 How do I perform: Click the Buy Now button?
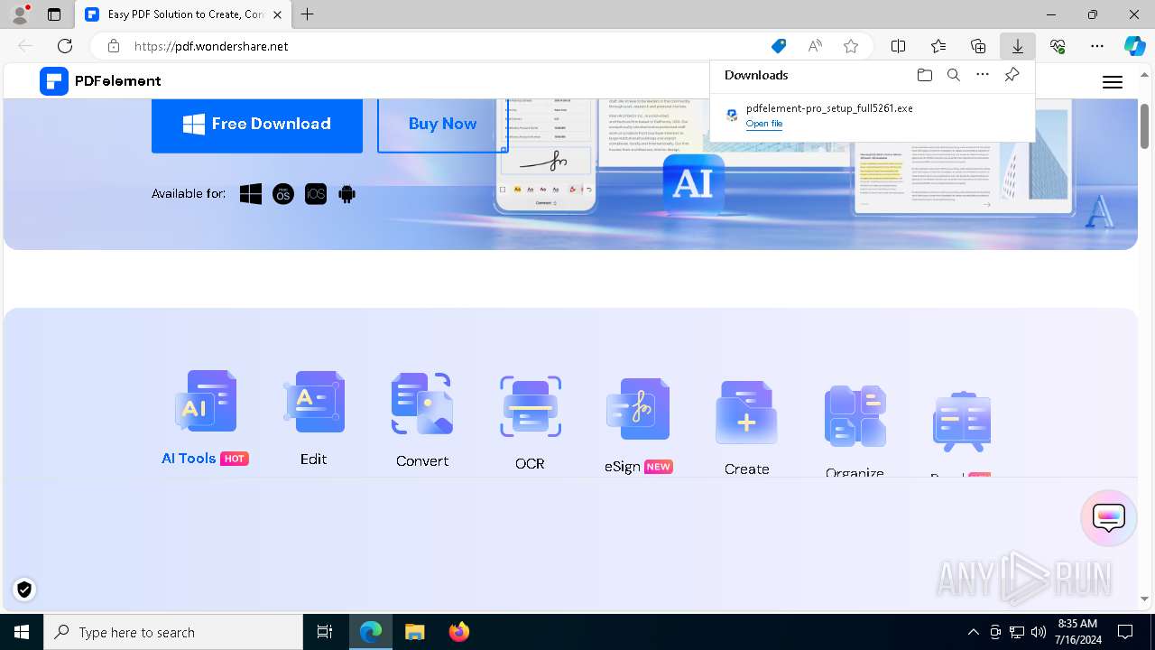coord(442,124)
